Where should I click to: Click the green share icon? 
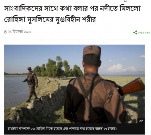point(135,32)
